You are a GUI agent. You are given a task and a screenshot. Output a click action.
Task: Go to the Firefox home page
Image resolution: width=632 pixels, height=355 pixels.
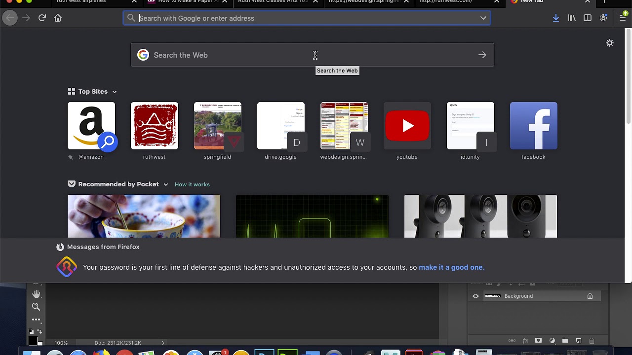coord(58,18)
